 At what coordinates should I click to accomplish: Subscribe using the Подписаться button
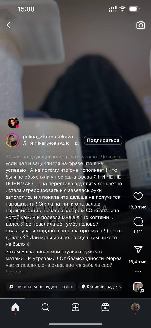tap(103, 140)
